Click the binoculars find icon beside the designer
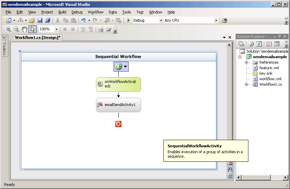The width and height of the screenshot is (290, 189). tap(230, 169)
